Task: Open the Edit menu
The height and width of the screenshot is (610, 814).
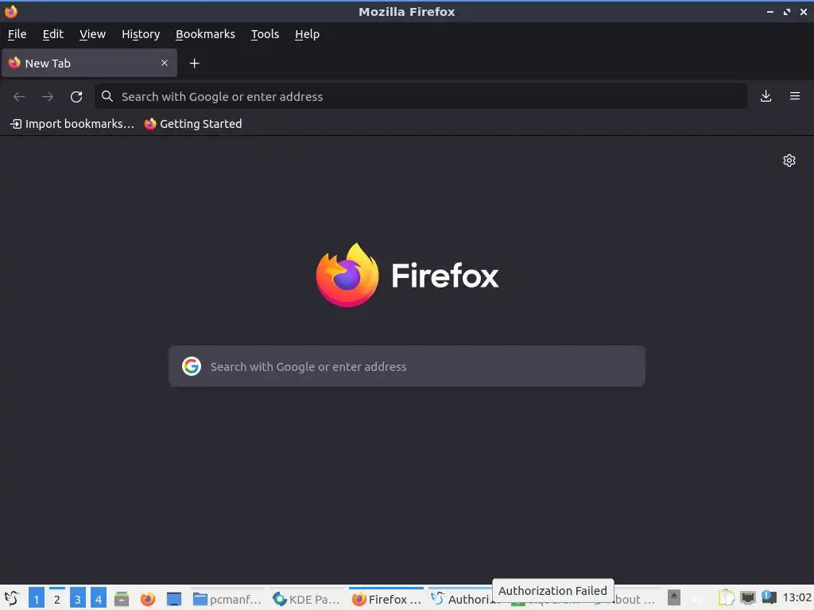Action: click(53, 34)
